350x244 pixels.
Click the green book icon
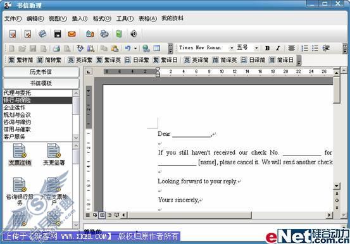[x=119, y=34]
